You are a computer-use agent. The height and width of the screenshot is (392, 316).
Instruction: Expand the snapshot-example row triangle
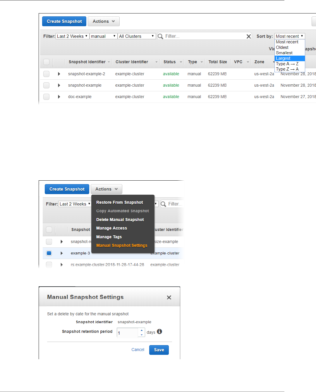click(59, 85)
